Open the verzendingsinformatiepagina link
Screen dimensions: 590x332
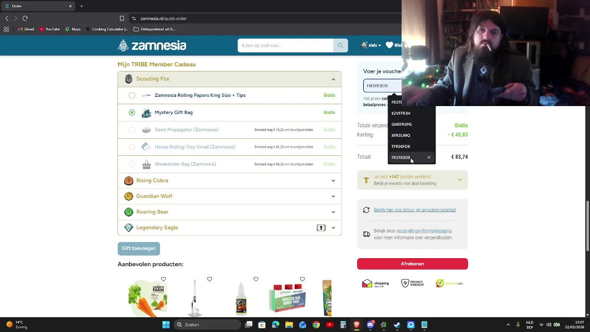(x=424, y=231)
